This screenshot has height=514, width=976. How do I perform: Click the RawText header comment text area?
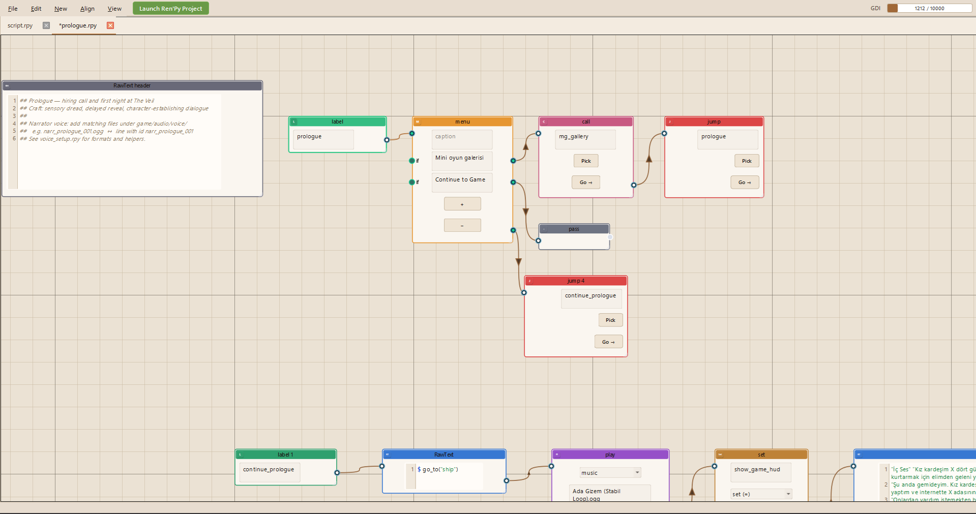[120, 142]
